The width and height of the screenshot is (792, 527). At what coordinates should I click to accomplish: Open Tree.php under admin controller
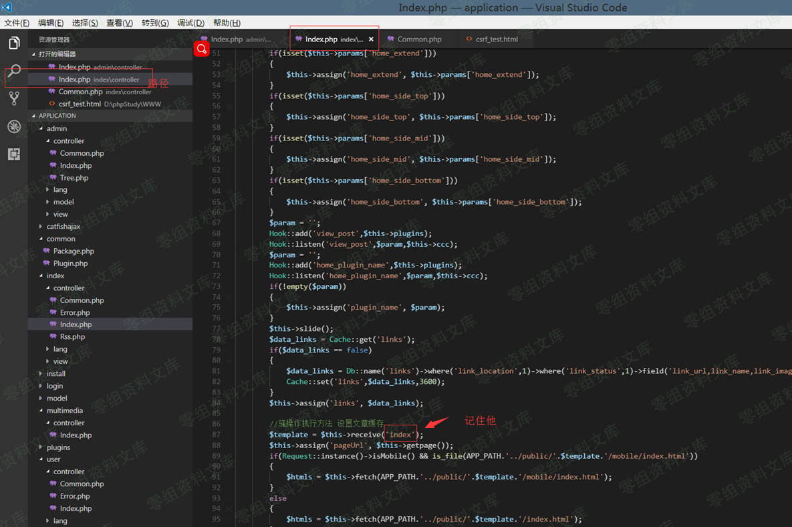pyautogui.click(x=74, y=178)
